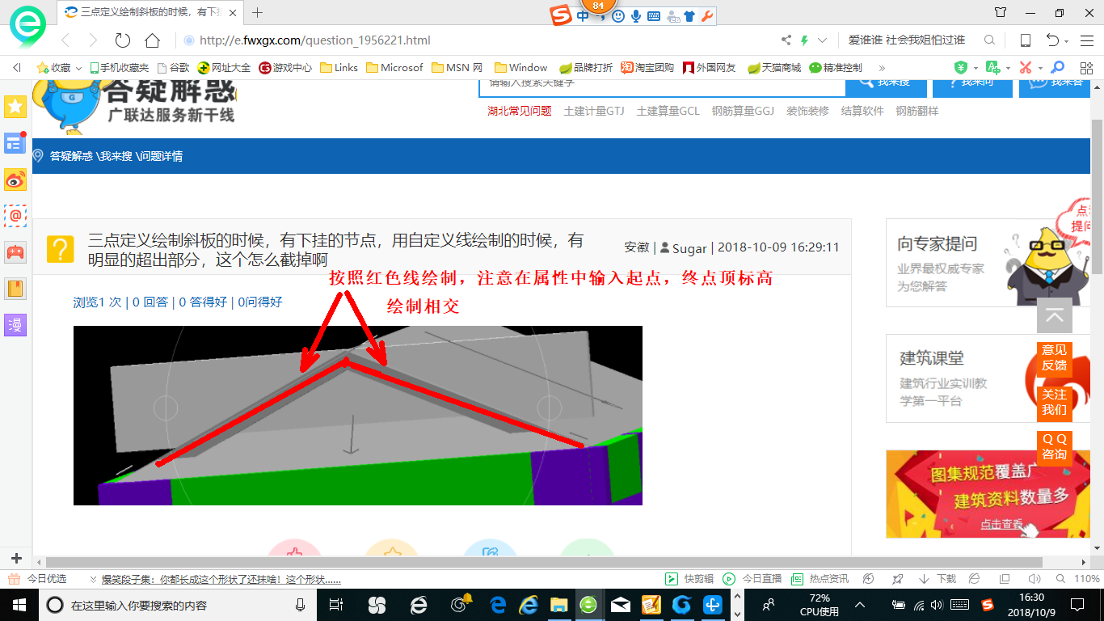The height and width of the screenshot is (621, 1104).
Task: Click the translate A+ extension icon
Action: coord(993,68)
